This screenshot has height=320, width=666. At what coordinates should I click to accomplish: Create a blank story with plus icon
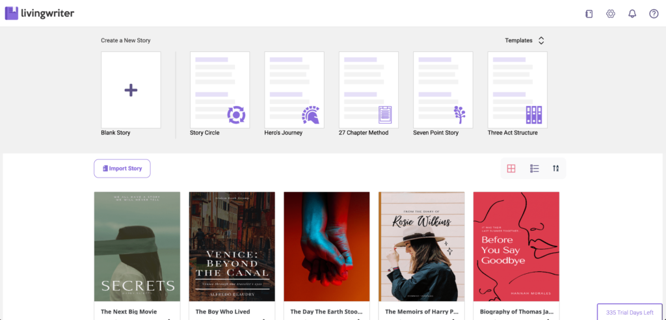(131, 90)
